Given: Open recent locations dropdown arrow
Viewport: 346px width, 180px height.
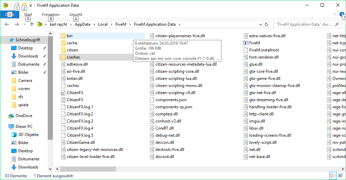Looking at the screenshot, I should [25, 24].
